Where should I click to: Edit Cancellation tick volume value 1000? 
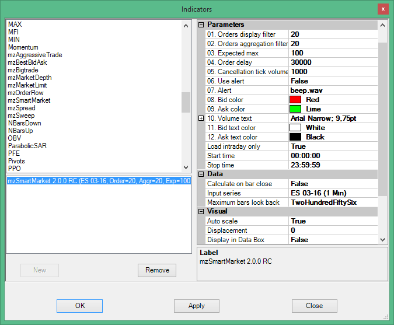pos(333,72)
